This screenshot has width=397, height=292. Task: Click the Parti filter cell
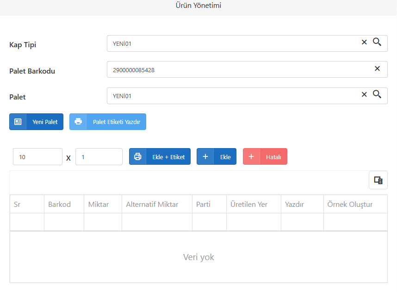210,222
